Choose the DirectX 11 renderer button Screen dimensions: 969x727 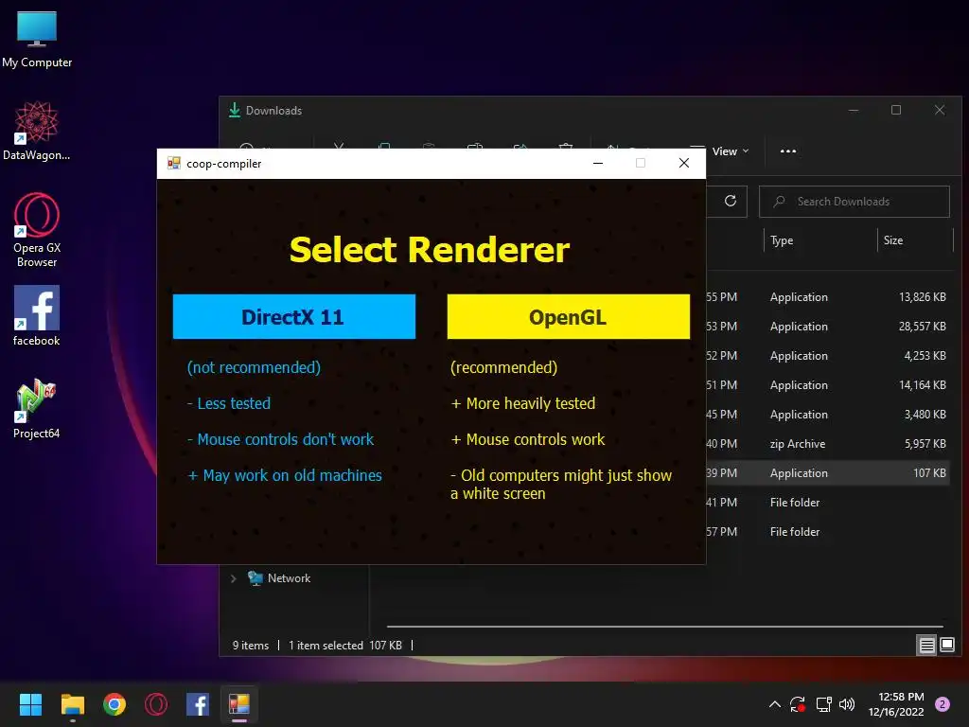[294, 316]
